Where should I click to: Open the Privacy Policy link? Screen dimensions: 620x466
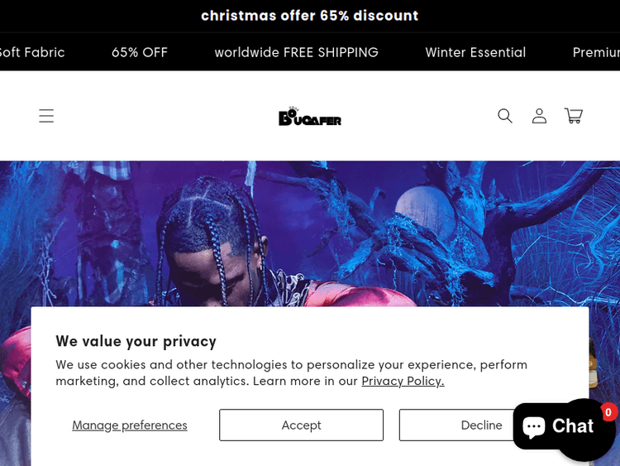(x=403, y=381)
